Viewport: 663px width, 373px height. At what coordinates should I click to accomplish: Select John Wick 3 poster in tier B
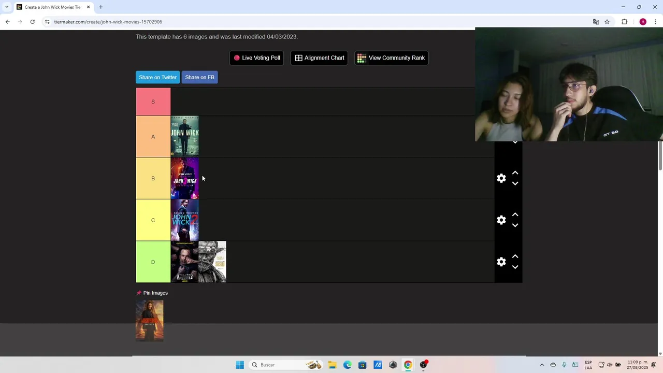point(184,178)
